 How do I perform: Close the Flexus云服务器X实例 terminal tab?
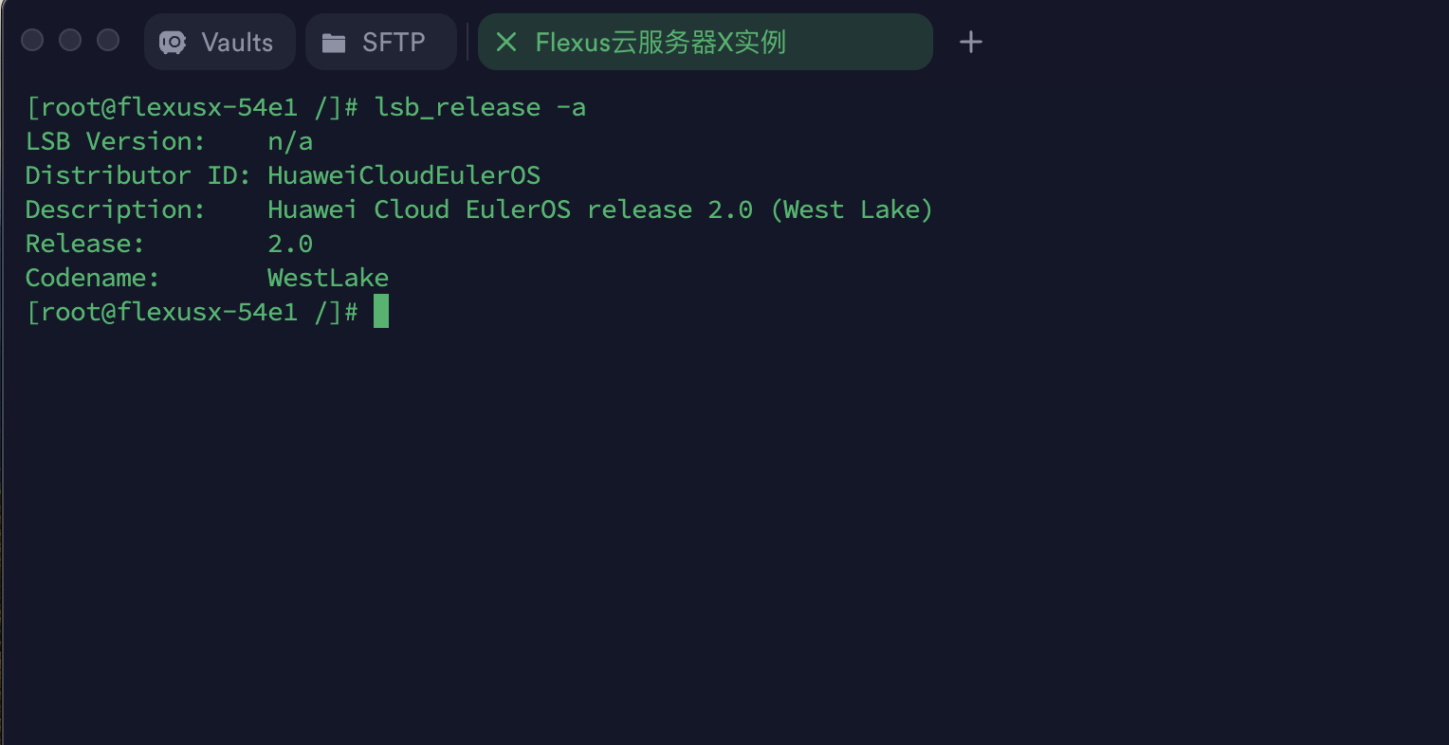point(506,42)
